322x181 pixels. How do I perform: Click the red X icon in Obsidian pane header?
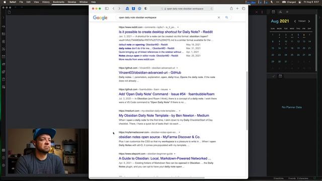tap(257, 12)
